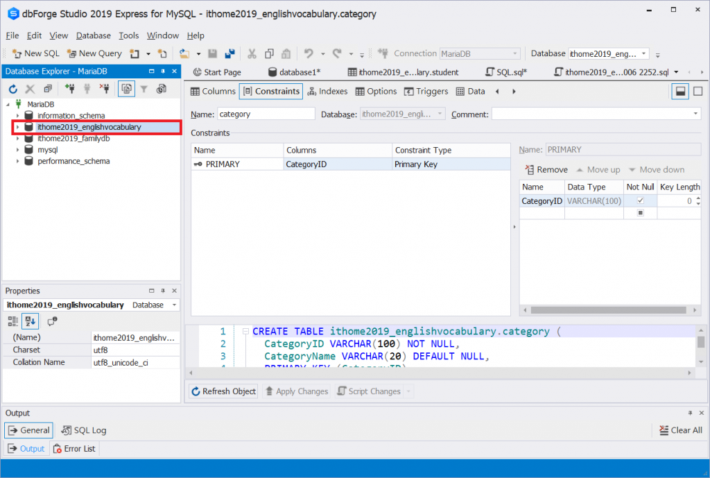The height and width of the screenshot is (478, 710).
Task: Click the Delete X icon in Database Explorer
Action: pyautogui.click(x=30, y=89)
